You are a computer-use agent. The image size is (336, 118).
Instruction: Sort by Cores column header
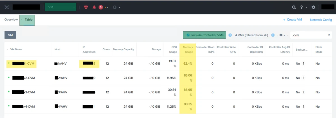click(x=106, y=49)
